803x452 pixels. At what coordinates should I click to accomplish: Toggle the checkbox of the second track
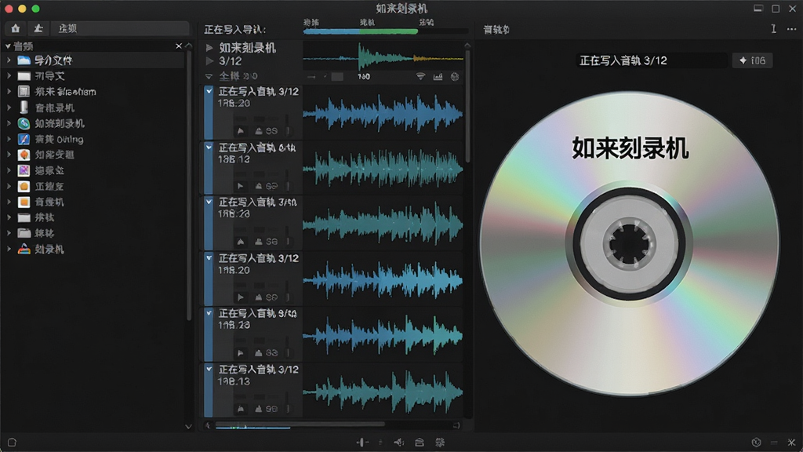click(209, 147)
